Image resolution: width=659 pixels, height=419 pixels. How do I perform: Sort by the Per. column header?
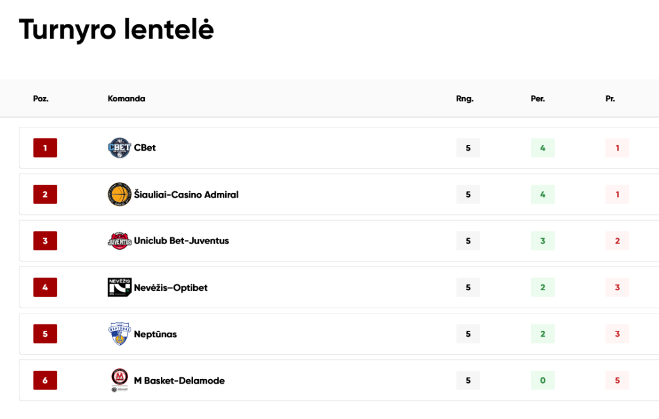pyautogui.click(x=537, y=98)
